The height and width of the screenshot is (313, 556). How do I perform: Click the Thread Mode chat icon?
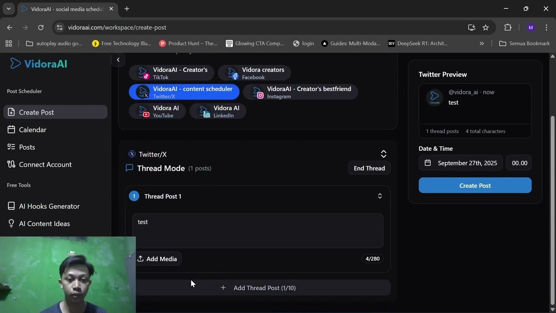[129, 168]
